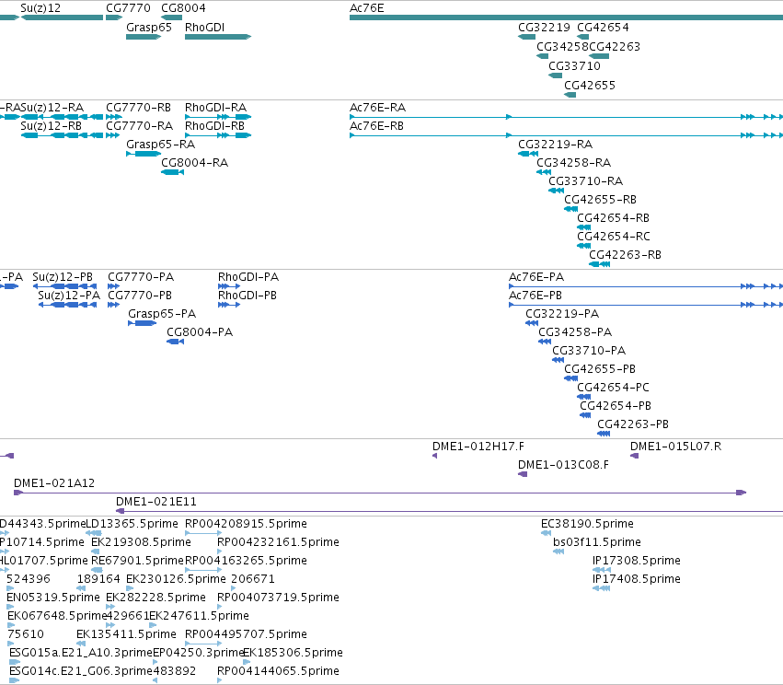Open the DME1-013C08.F BAC end label
Image resolution: width=783 pixels, height=685 pixels.
(563, 465)
